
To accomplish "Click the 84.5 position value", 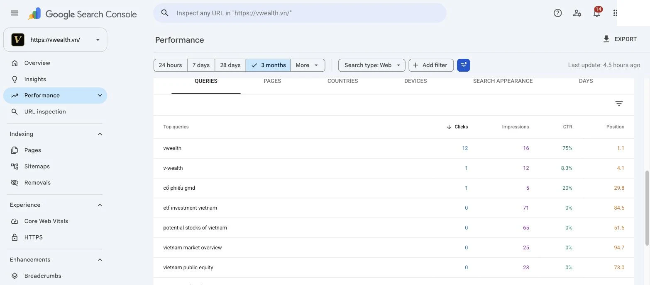I will 619,208.
